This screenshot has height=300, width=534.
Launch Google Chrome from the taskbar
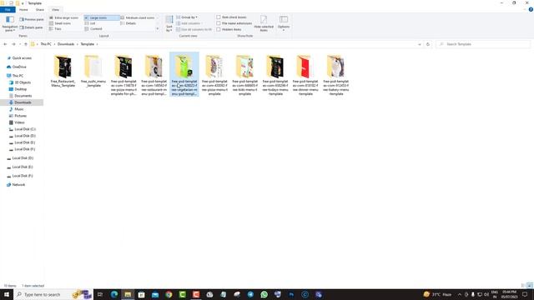coord(169,294)
